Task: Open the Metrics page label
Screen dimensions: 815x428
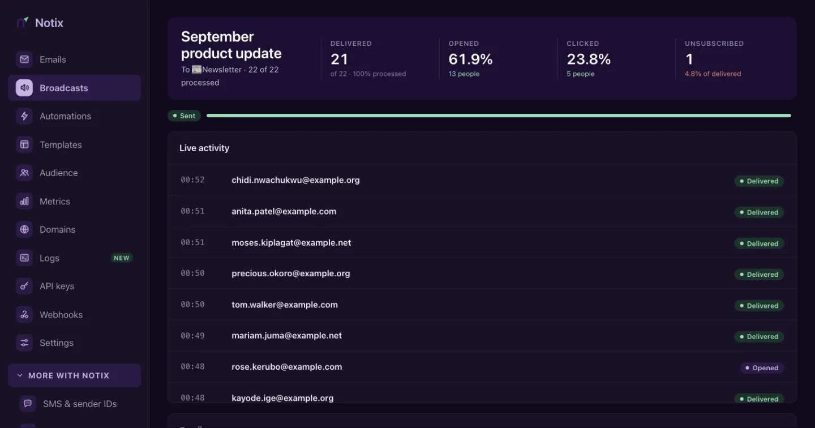Action: (55, 201)
